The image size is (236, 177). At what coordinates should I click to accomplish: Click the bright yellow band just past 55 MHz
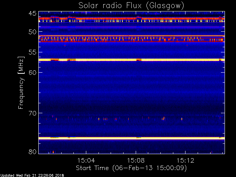(x=132, y=60)
